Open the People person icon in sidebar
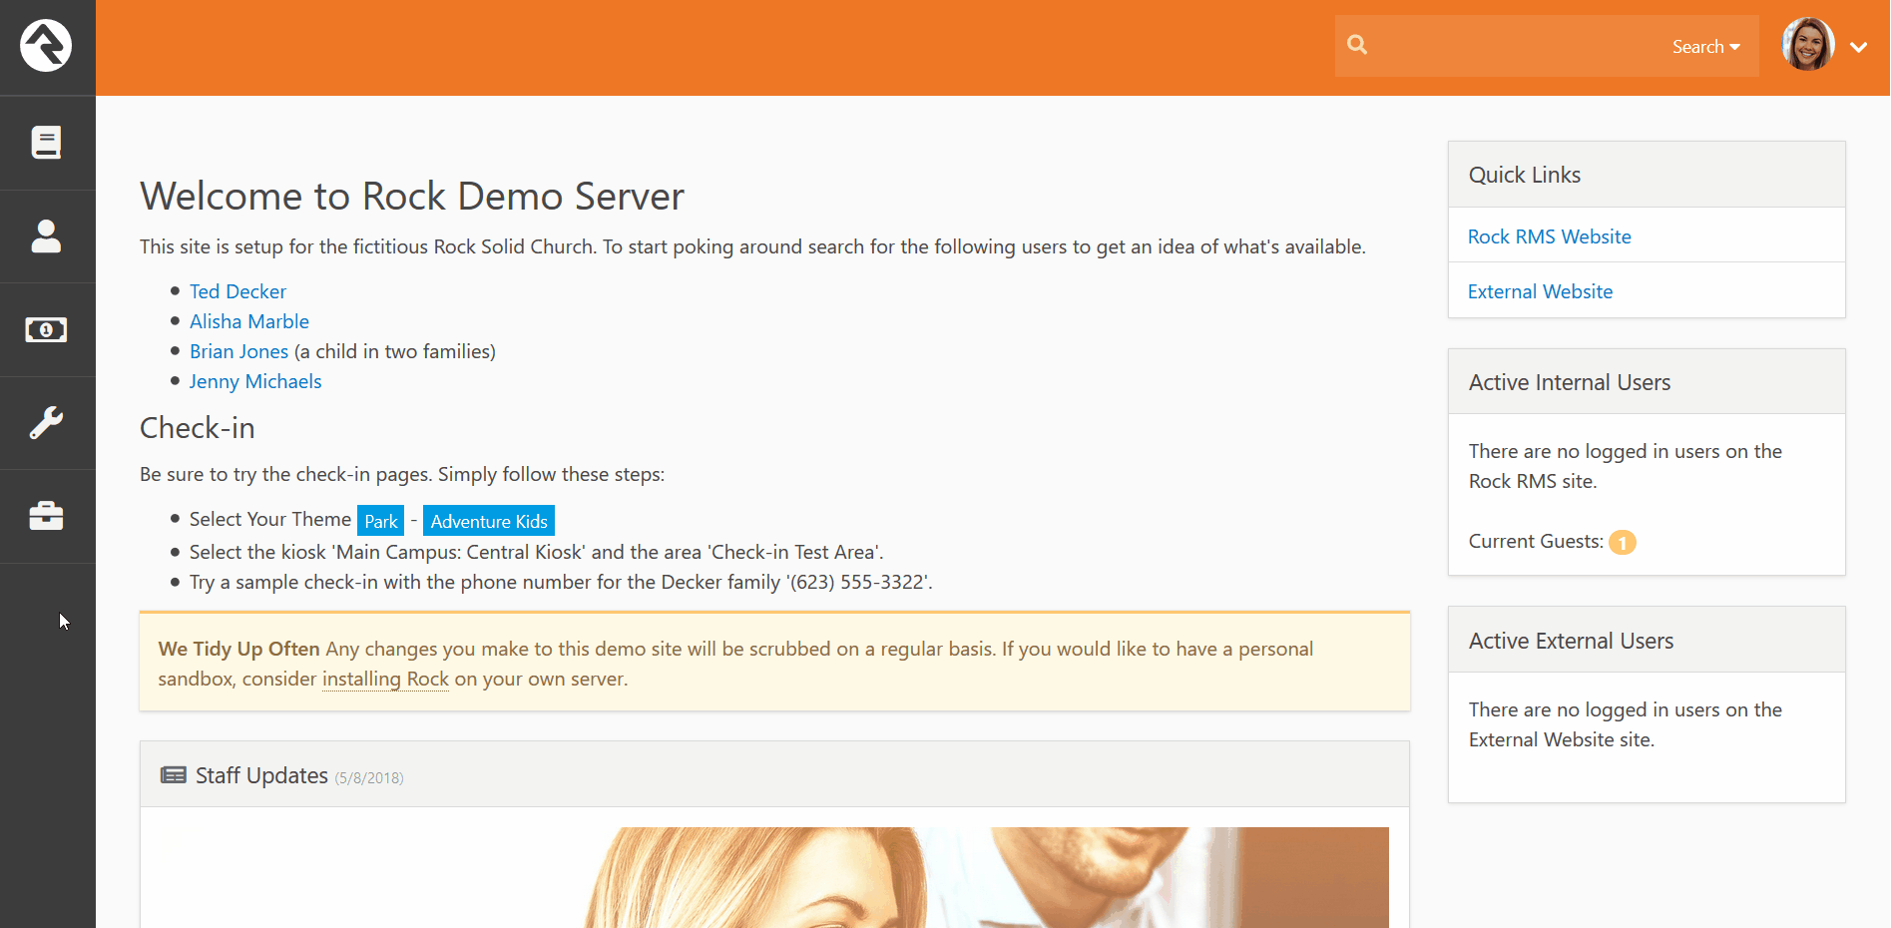 point(46,236)
